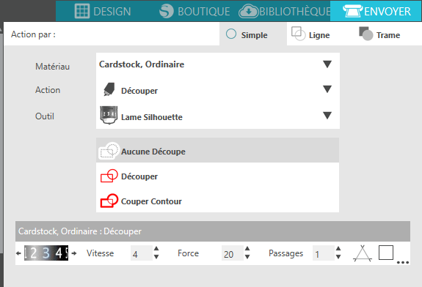
Task: Click the Envoyer cutting machine icon
Action: (352, 11)
